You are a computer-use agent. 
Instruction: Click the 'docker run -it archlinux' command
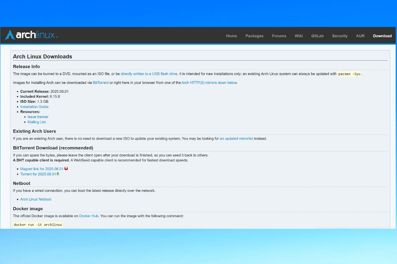coord(38,225)
